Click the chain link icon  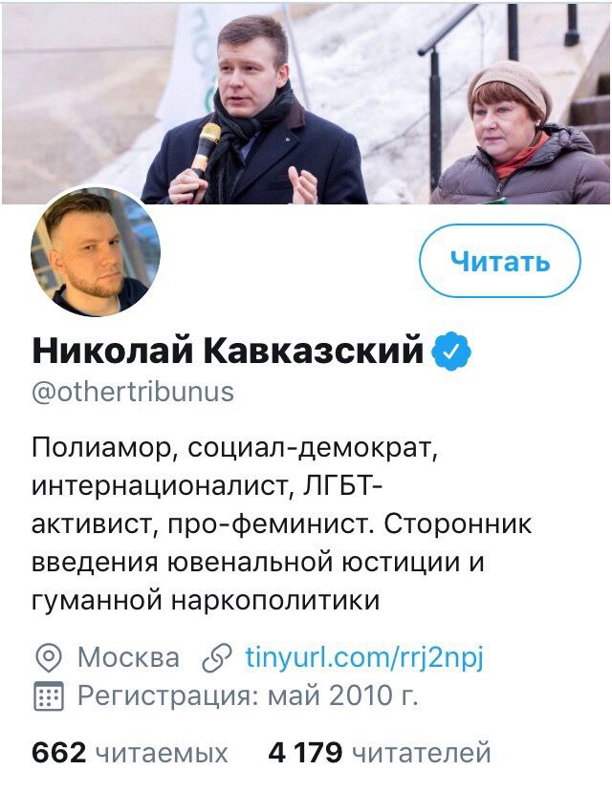click(217, 658)
